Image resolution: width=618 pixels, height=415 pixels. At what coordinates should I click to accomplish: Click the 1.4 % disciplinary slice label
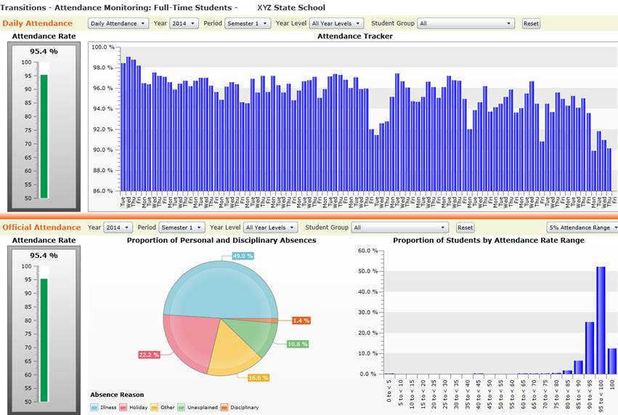(x=301, y=321)
